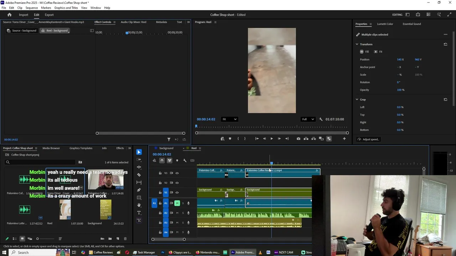Show more Source panel tabs via chevron

[188, 22]
